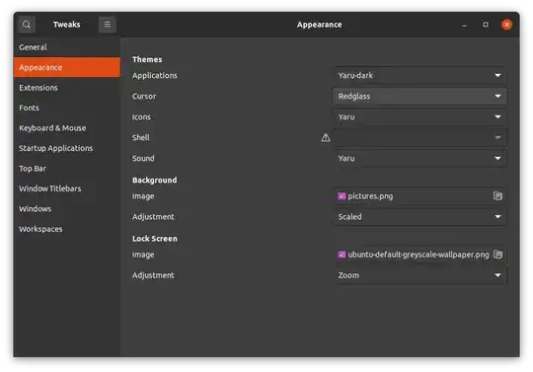Open the disabled Shell theme dropdown
The width and height of the screenshot is (533, 372).
tap(419, 137)
